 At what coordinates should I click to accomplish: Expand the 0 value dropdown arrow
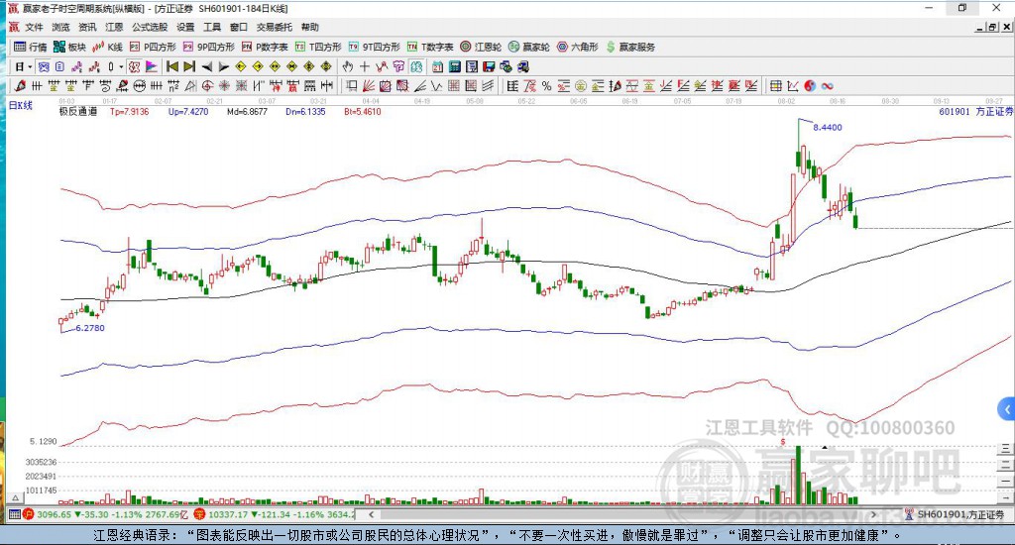121,66
